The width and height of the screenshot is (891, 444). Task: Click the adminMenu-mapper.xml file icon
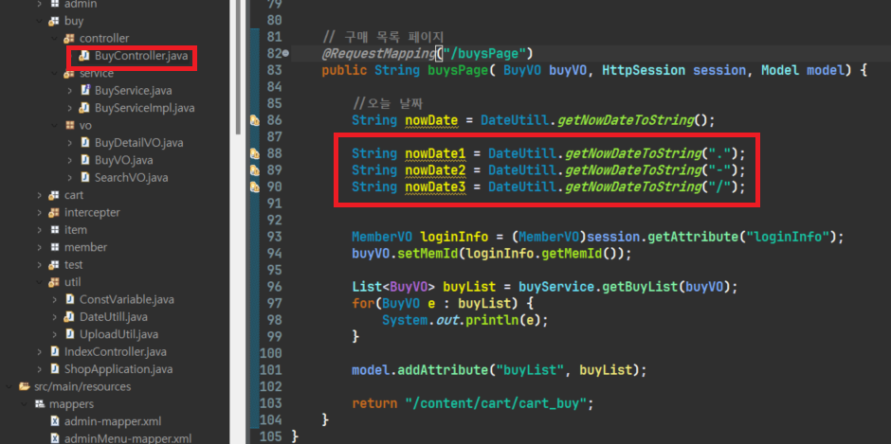55,439
